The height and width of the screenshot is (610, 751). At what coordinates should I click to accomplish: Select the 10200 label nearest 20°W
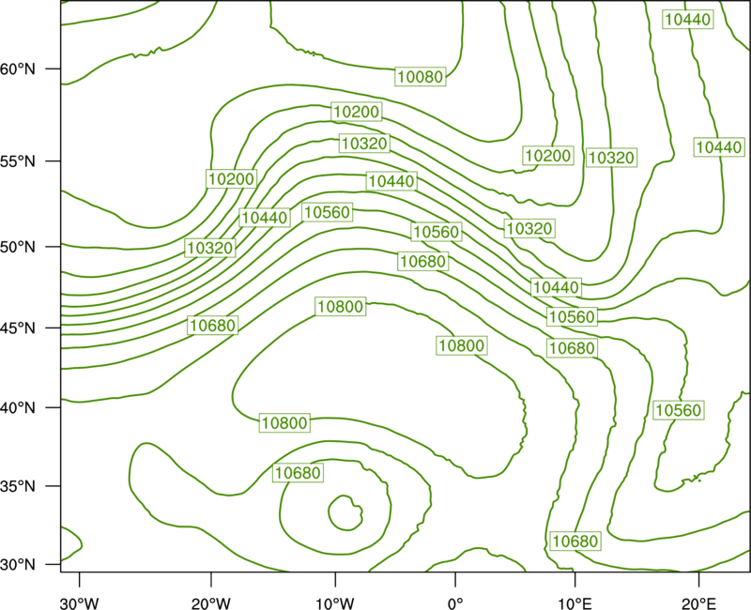231,179
